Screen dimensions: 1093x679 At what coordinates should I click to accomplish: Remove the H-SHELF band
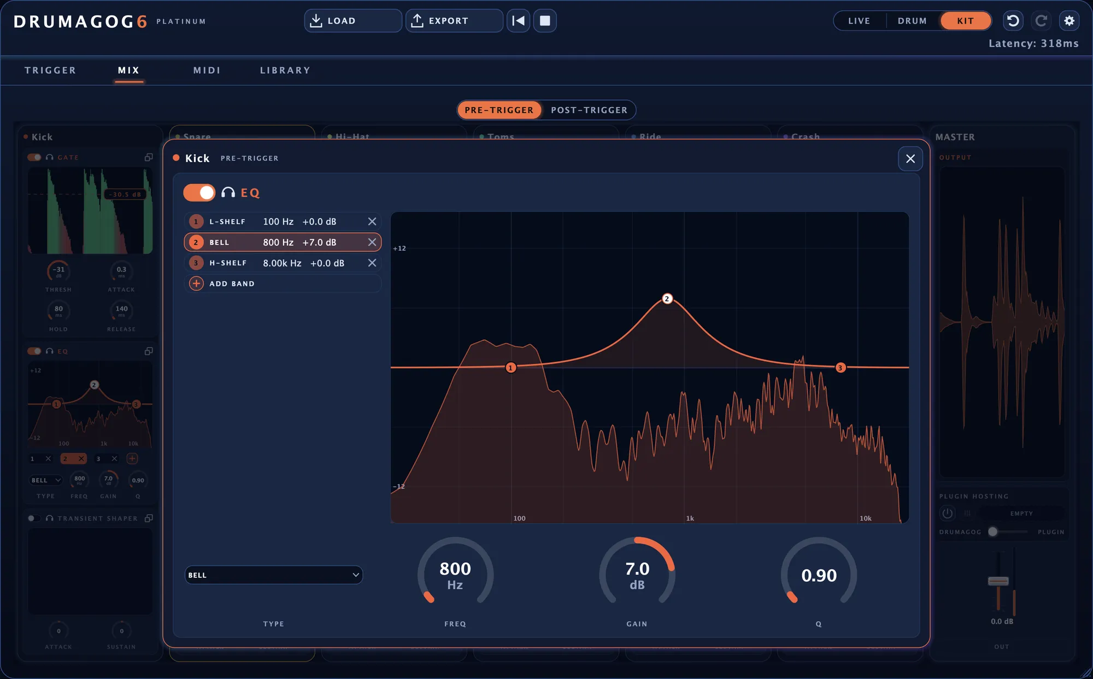372,263
